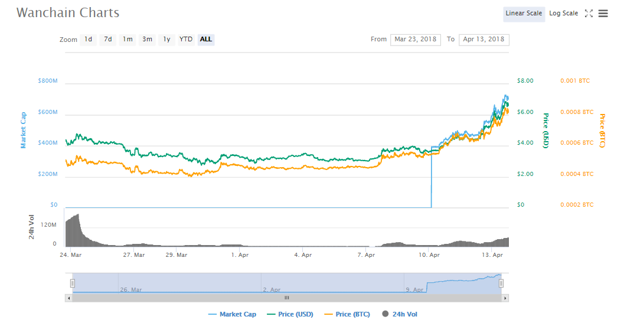This screenshot has width=624, height=323.
Task: Toggle Market Cap series in legend
Action: click(233, 314)
